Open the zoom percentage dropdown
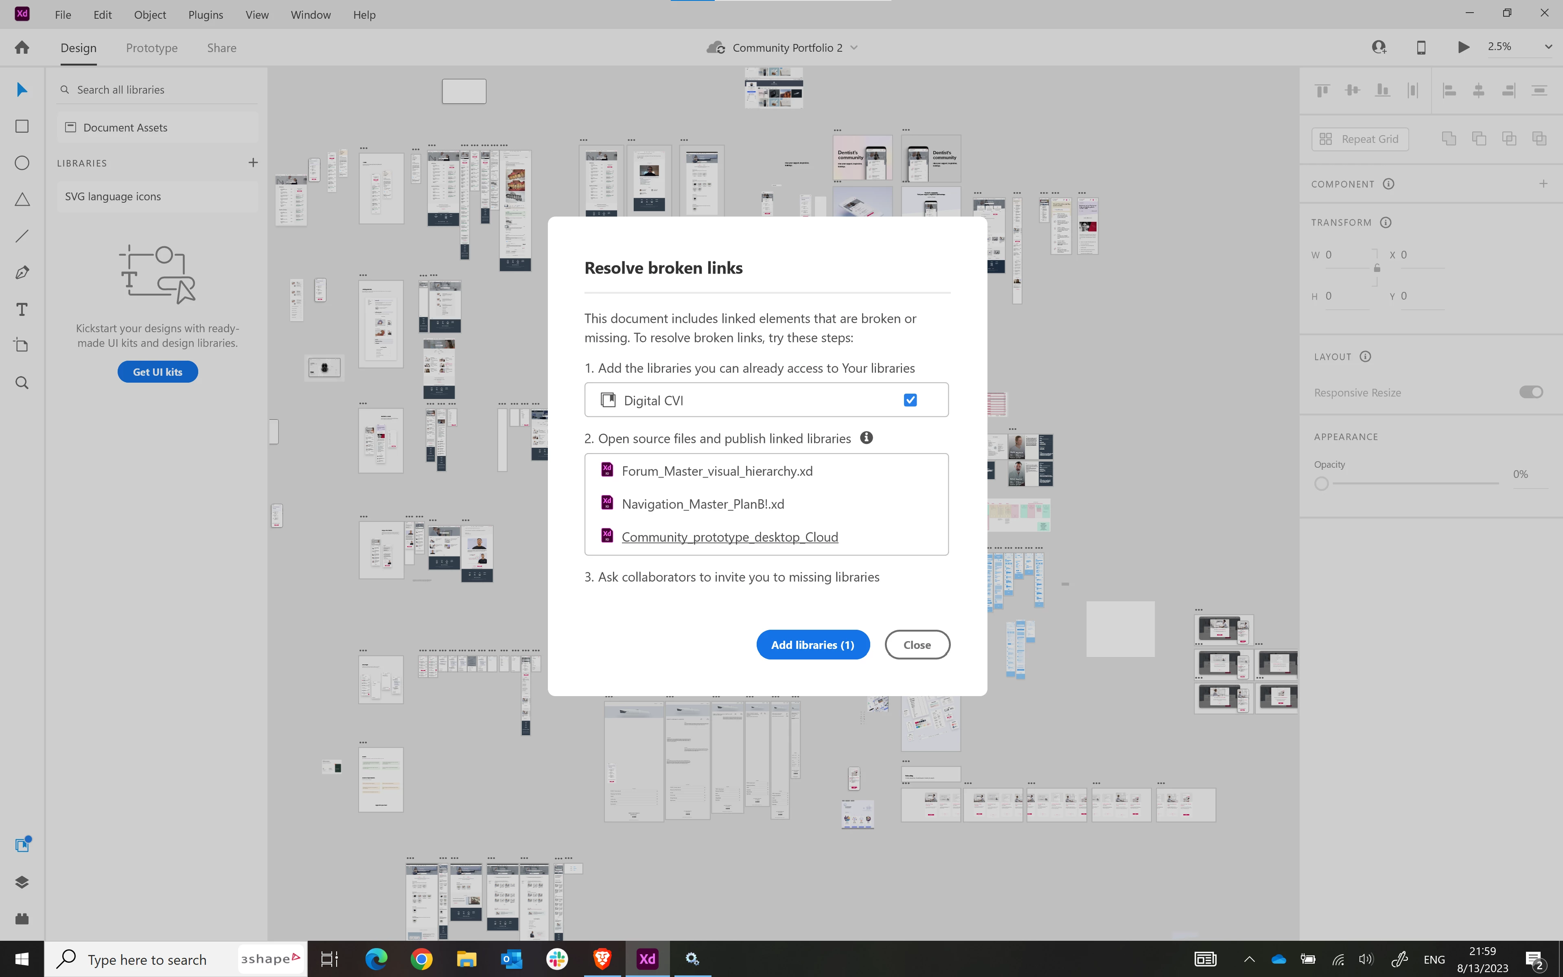The width and height of the screenshot is (1563, 977). [x=1548, y=47]
